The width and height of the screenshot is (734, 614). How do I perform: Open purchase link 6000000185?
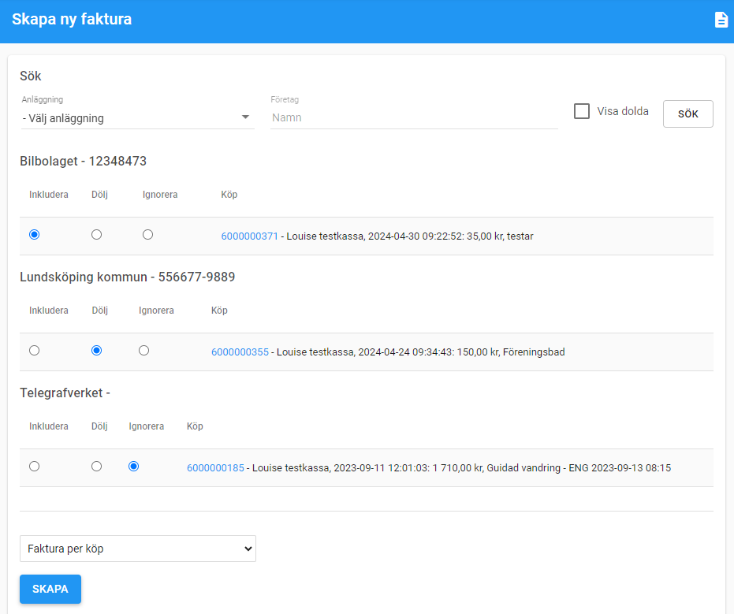[x=215, y=468]
